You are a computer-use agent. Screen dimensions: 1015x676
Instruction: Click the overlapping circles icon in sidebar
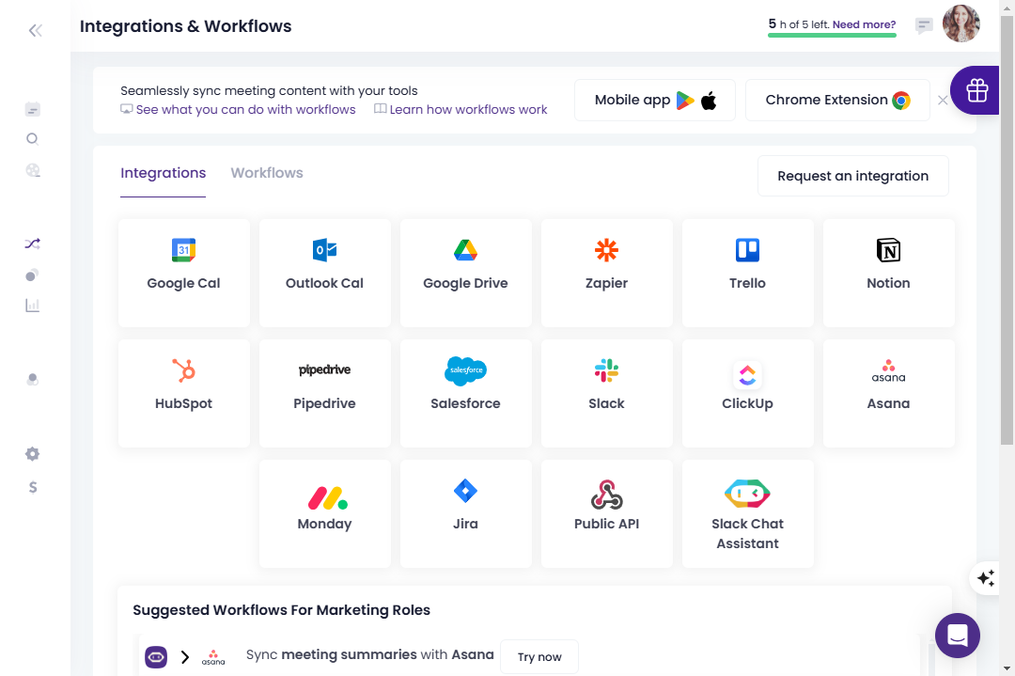coord(32,275)
